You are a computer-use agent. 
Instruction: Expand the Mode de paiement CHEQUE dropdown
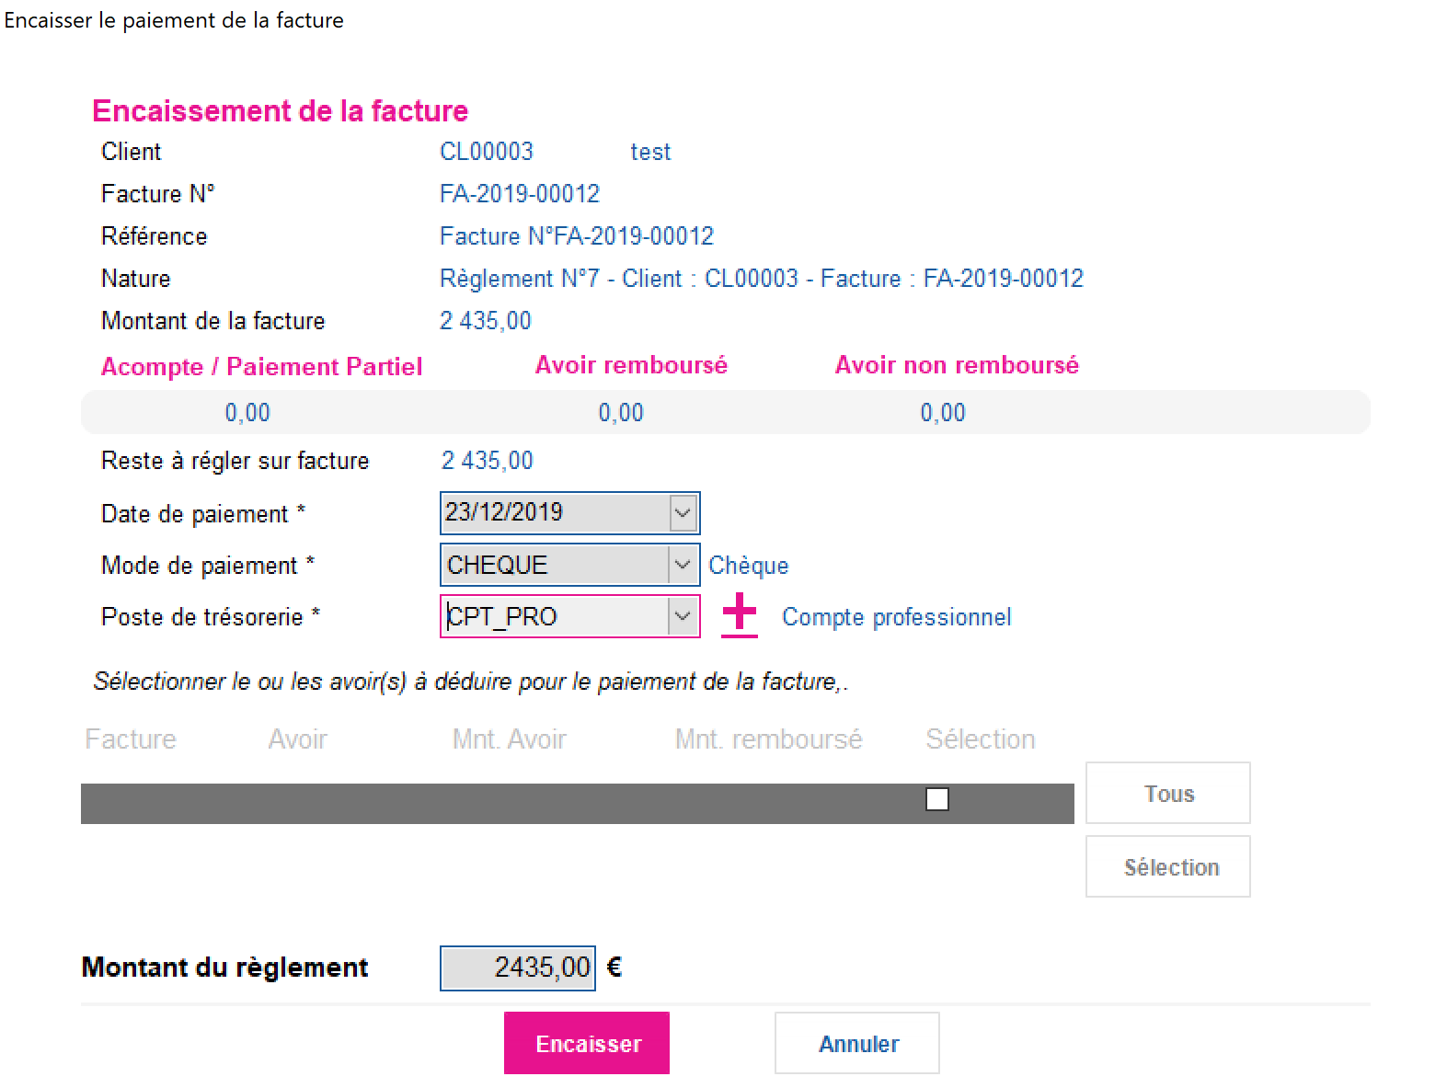pyautogui.click(x=683, y=565)
